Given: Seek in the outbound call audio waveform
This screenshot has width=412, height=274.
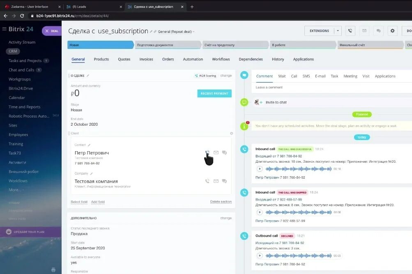Looking at the screenshot, I should click(x=299, y=256).
